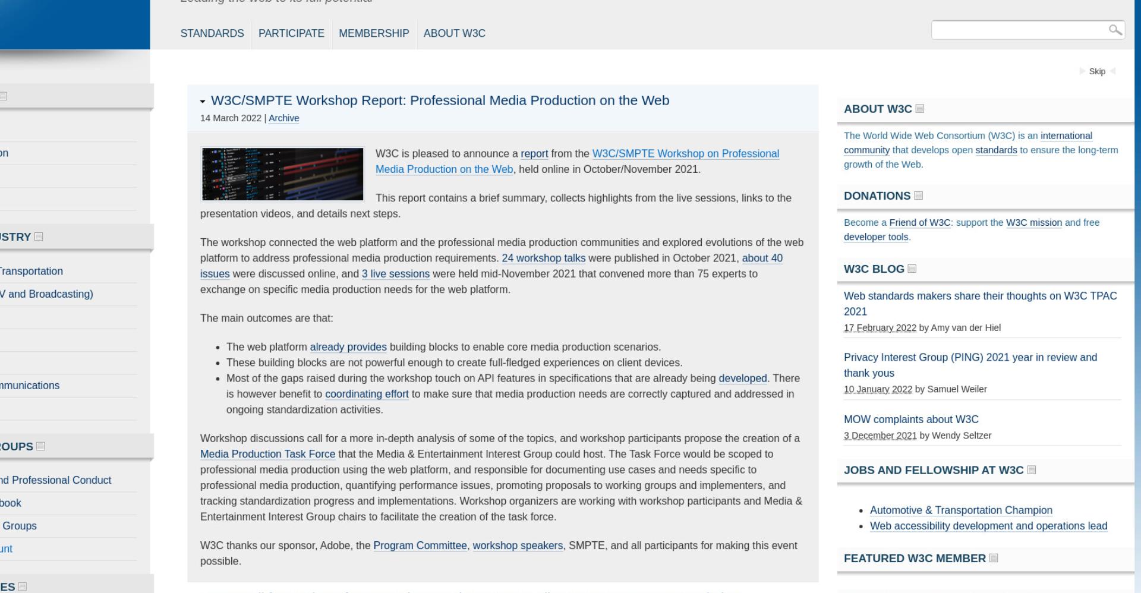This screenshot has height=593, width=1141.
Task: Open the Friend of W3C link
Action: (x=920, y=223)
